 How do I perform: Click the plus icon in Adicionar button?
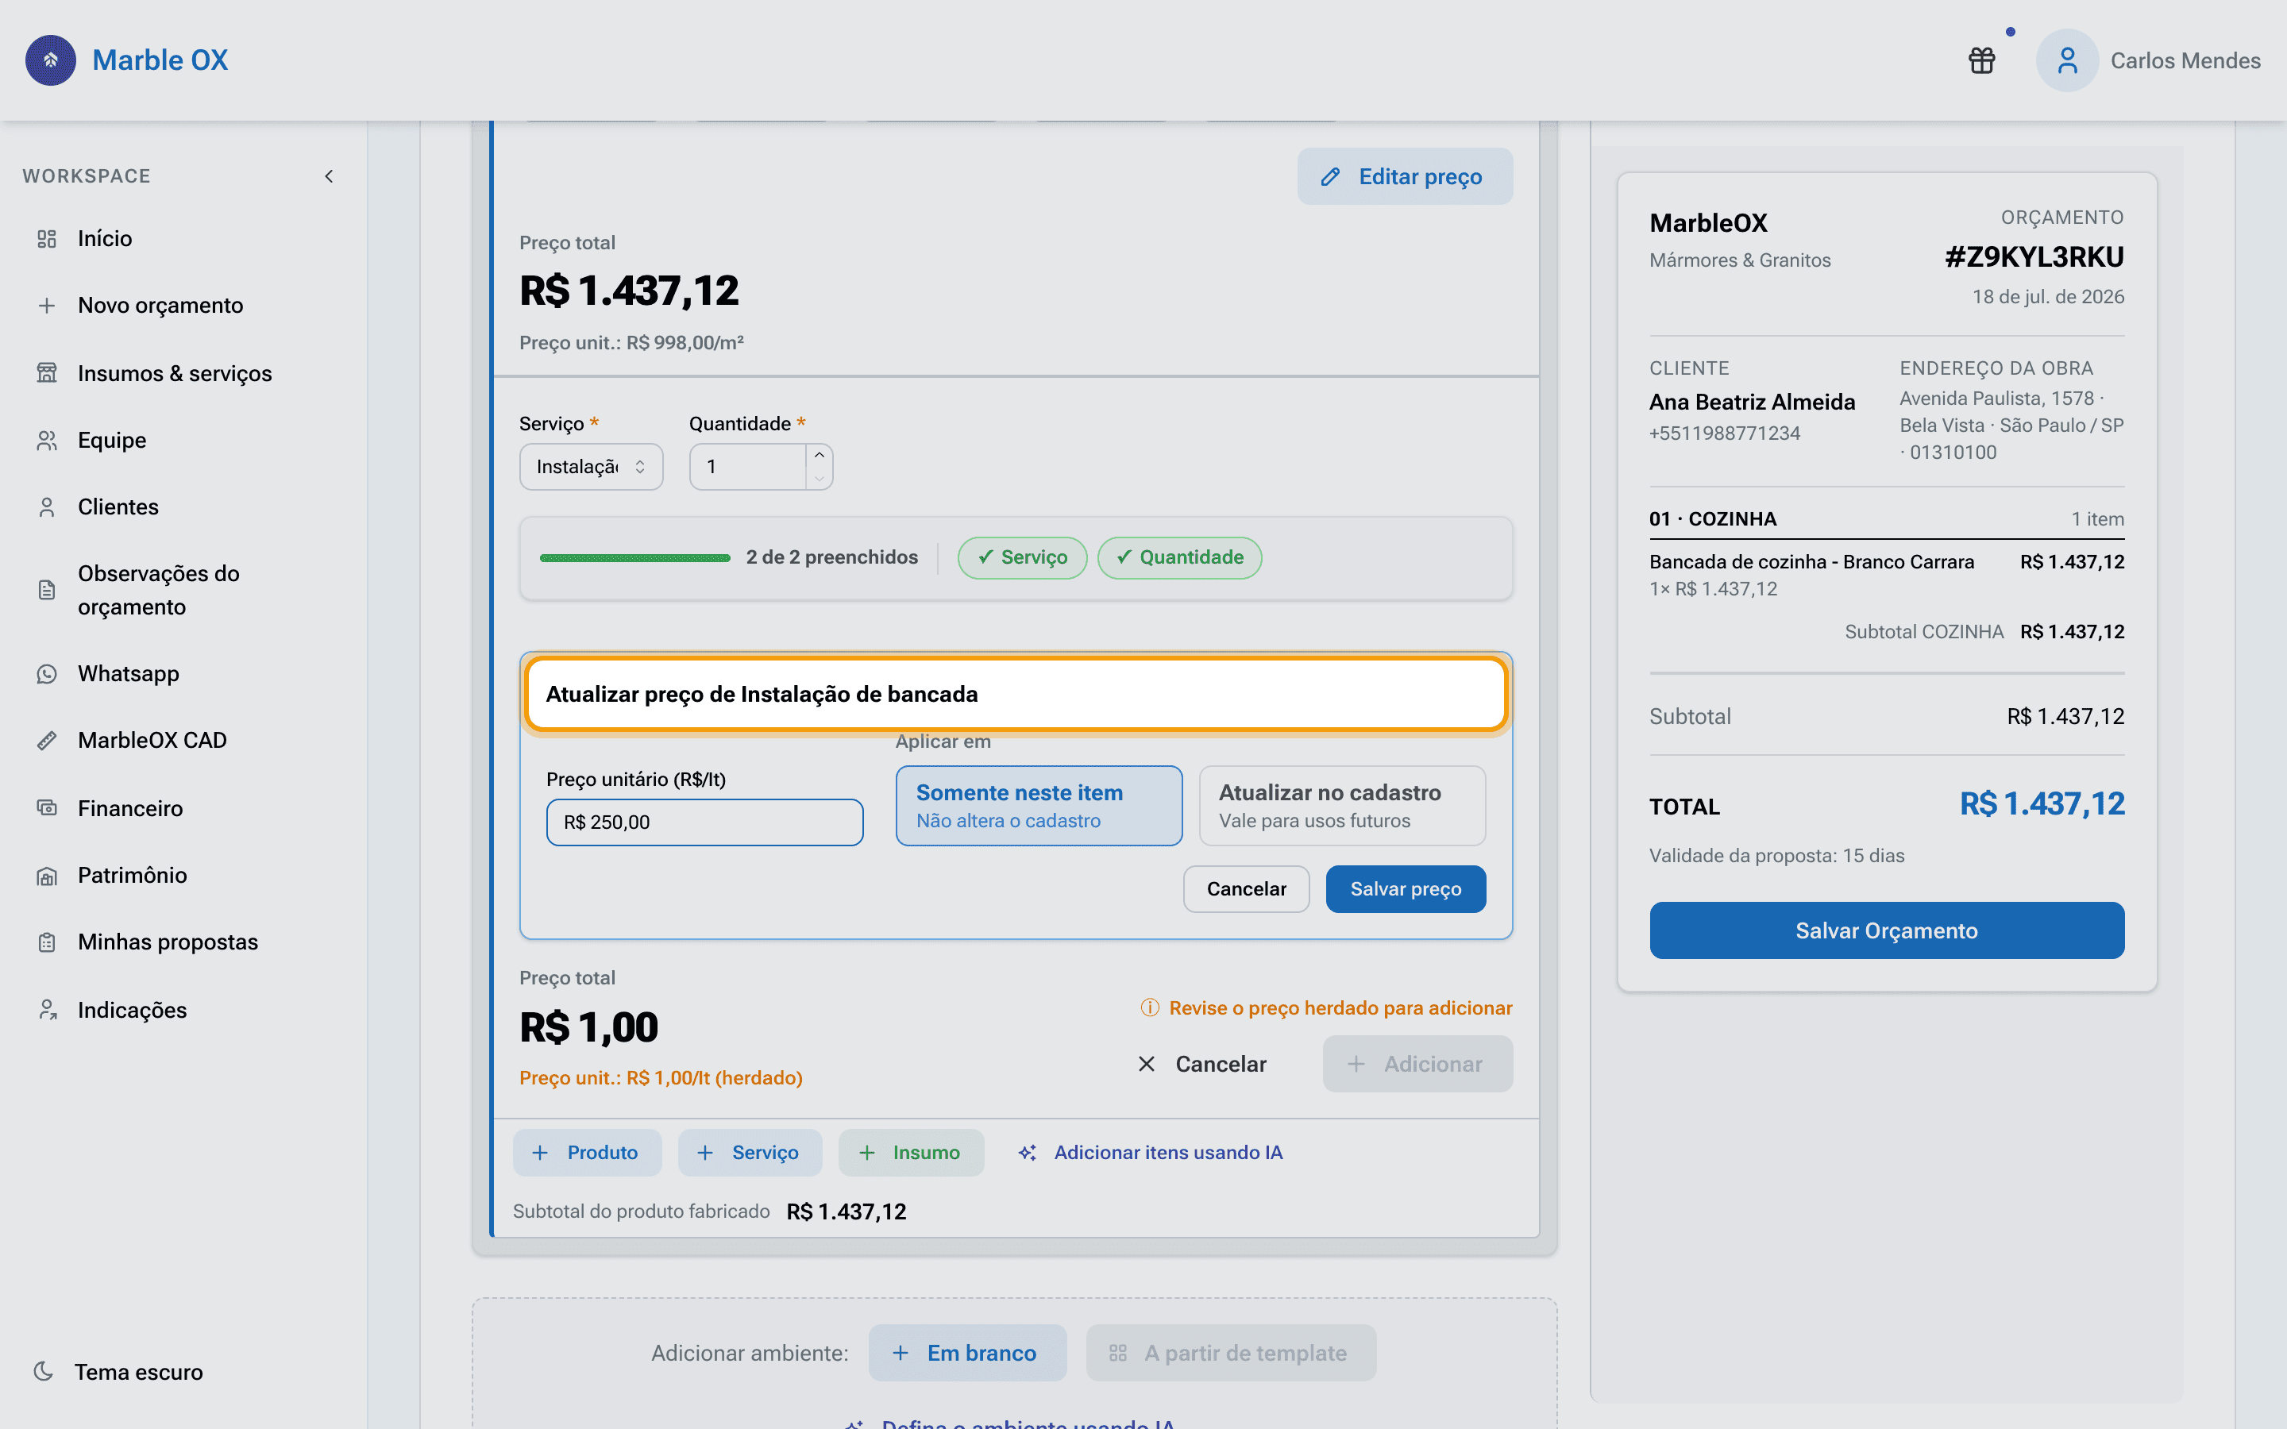tap(1356, 1064)
